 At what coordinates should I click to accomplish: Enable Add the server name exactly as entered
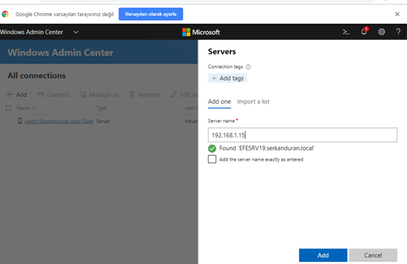tap(212, 159)
